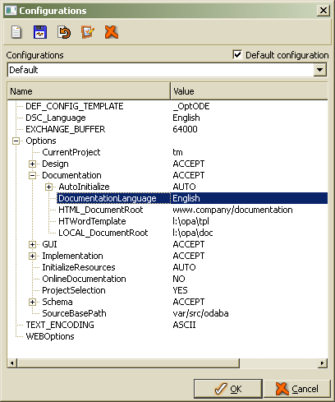Click the undo/revert arrow icon

(64, 32)
